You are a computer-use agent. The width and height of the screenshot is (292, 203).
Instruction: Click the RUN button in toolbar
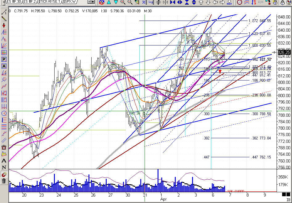click(261, 2)
